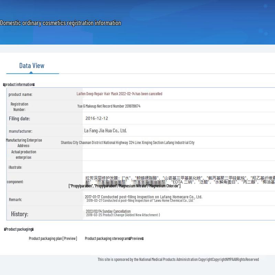This screenshot has height=275, width=275.
Task: Click the 2019-03-27 inspection remark line
Action: [141, 200]
